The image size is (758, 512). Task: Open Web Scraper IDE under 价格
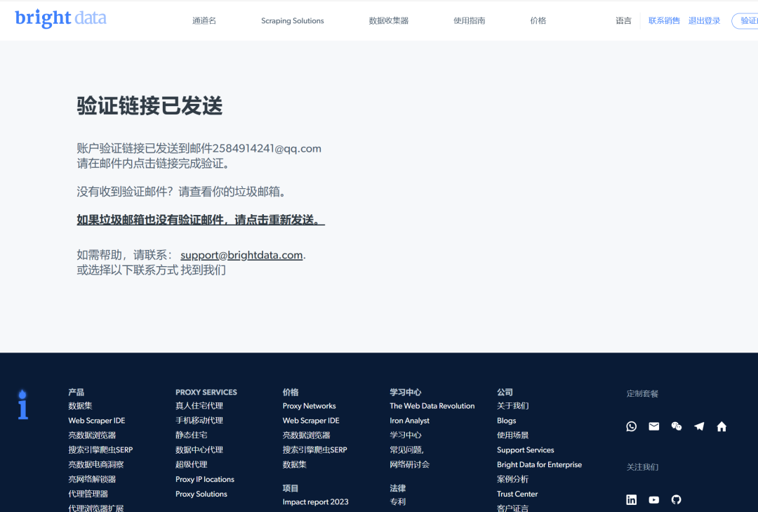point(311,421)
